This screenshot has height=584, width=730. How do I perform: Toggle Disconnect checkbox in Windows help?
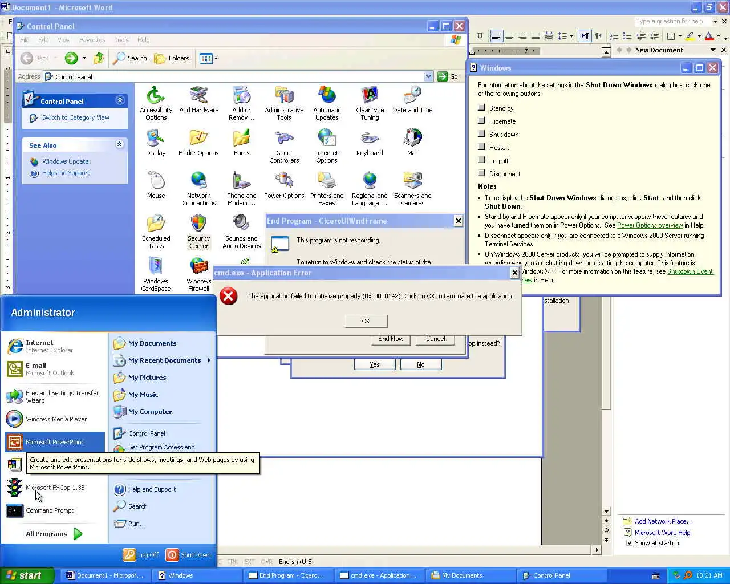click(481, 173)
